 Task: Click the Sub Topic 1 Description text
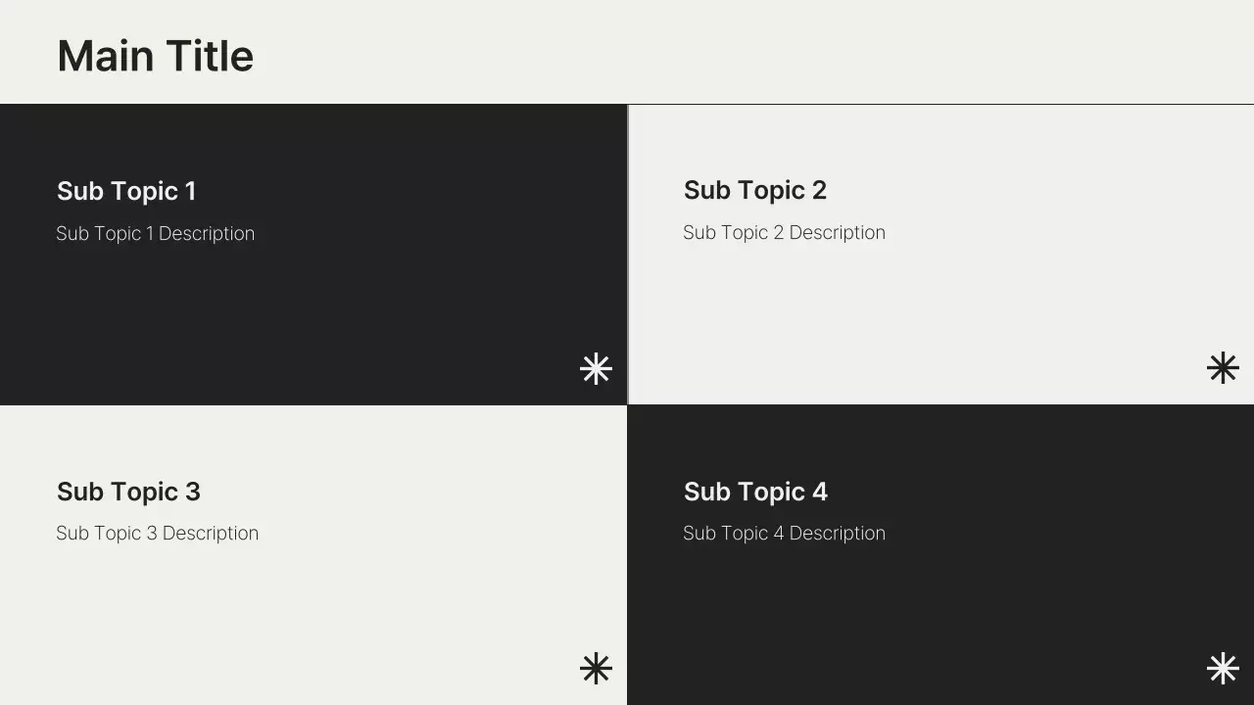pos(156,234)
